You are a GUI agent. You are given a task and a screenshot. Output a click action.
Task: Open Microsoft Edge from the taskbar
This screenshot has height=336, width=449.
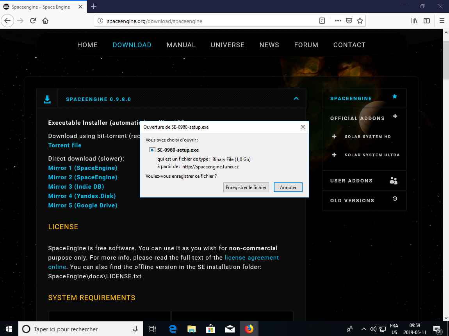click(x=173, y=329)
